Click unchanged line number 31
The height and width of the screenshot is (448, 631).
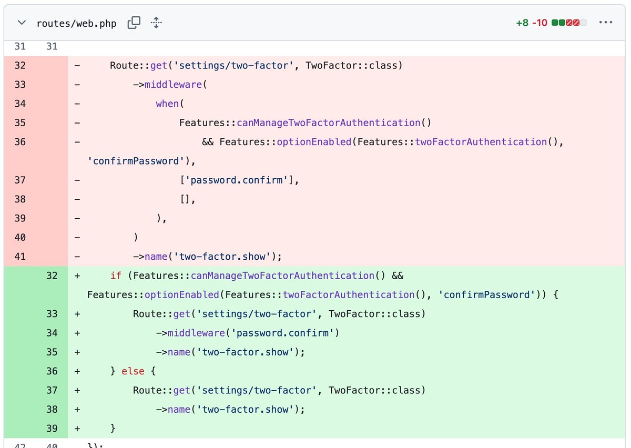(20, 46)
